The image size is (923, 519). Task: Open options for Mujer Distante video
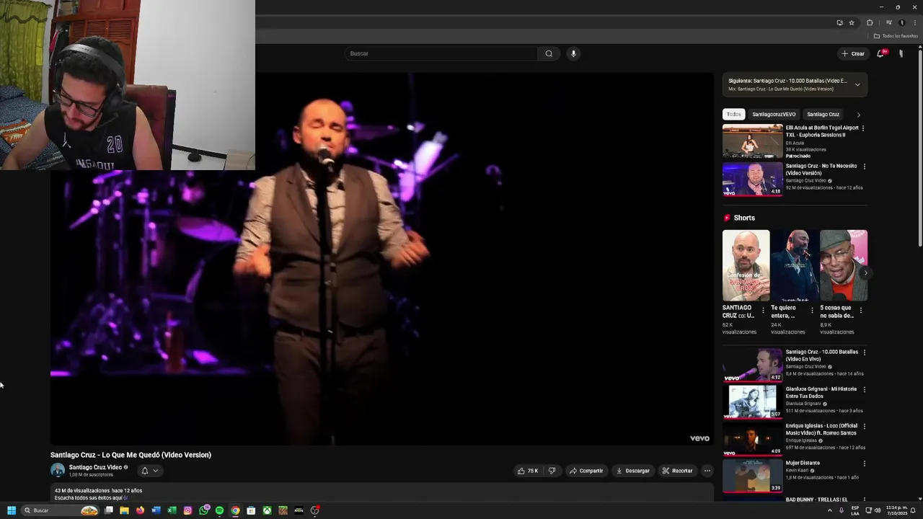click(x=864, y=463)
